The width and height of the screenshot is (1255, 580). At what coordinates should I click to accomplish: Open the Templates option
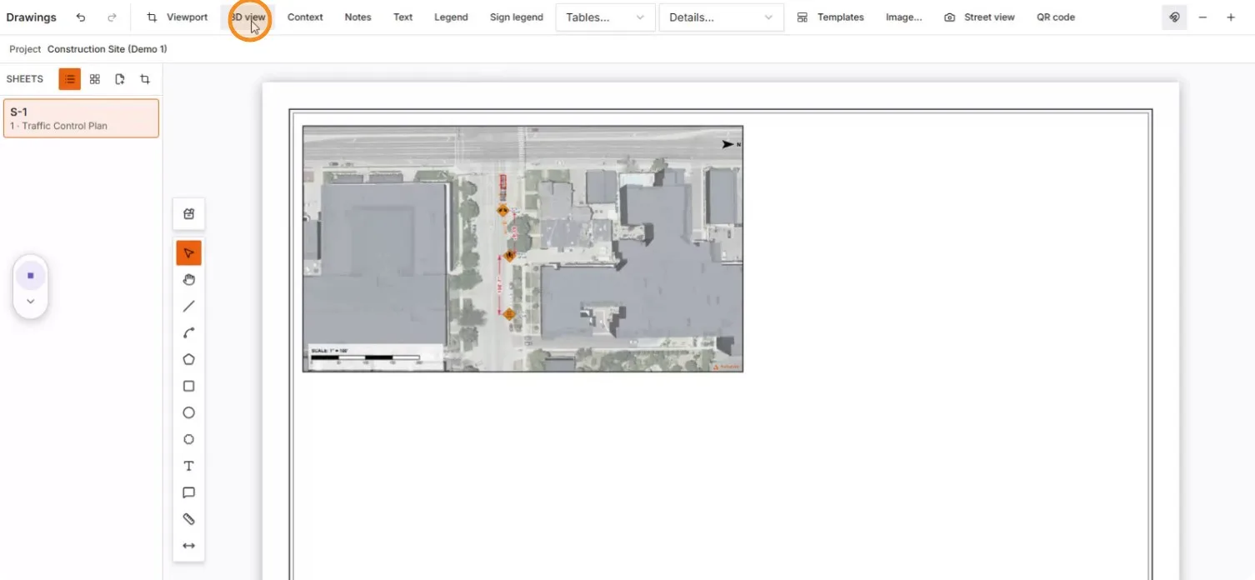pyautogui.click(x=831, y=17)
